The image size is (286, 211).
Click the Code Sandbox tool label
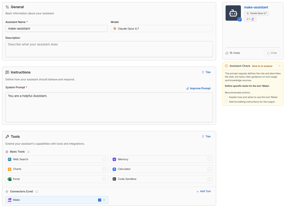(x=127, y=179)
